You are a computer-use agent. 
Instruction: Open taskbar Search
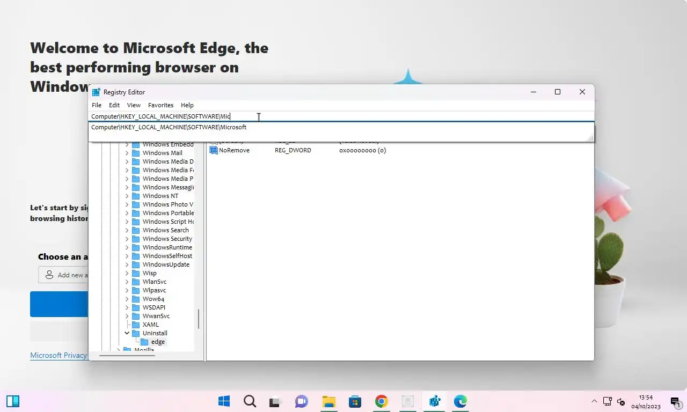click(x=250, y=401)
